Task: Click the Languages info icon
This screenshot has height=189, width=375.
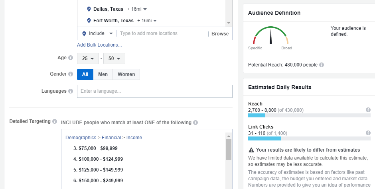Action: click(x=71, y=91)
